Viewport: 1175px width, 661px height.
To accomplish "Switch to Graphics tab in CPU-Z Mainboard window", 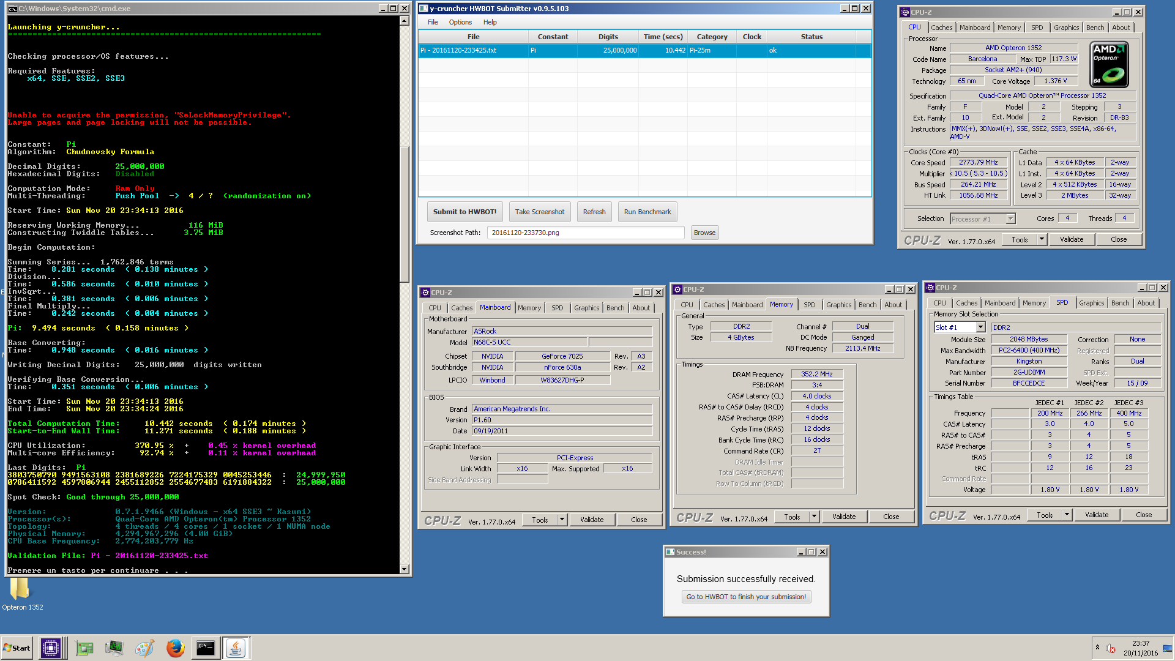I will pyautogui.click(x=586, y=308).
